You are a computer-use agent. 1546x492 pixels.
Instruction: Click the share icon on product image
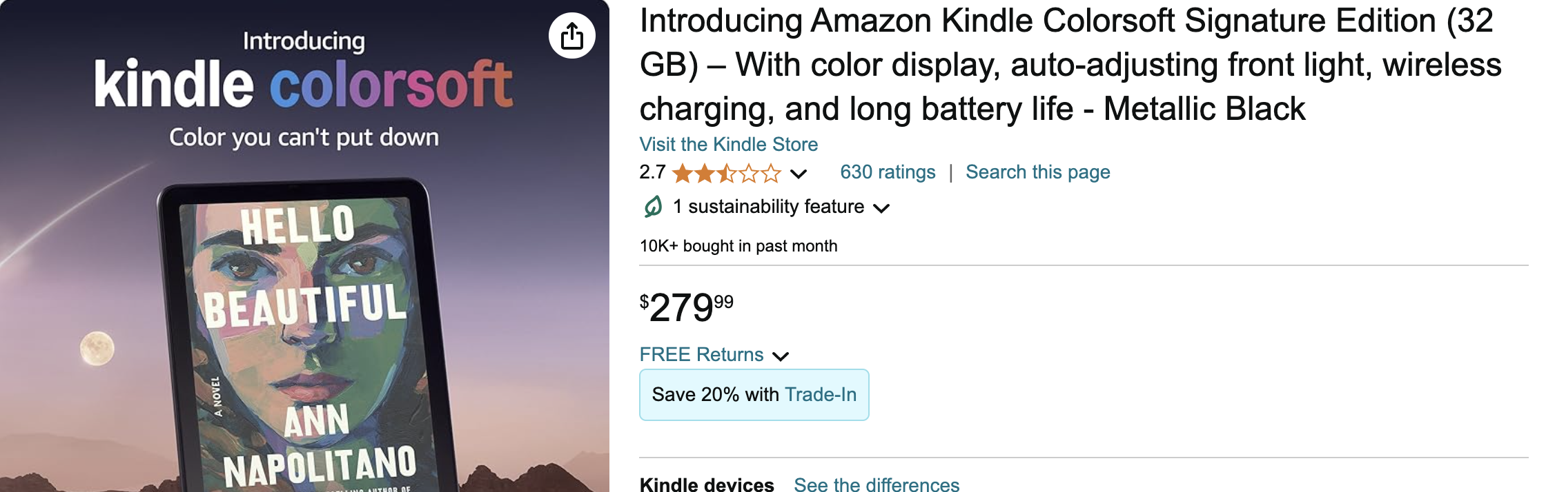pos(572,36)
